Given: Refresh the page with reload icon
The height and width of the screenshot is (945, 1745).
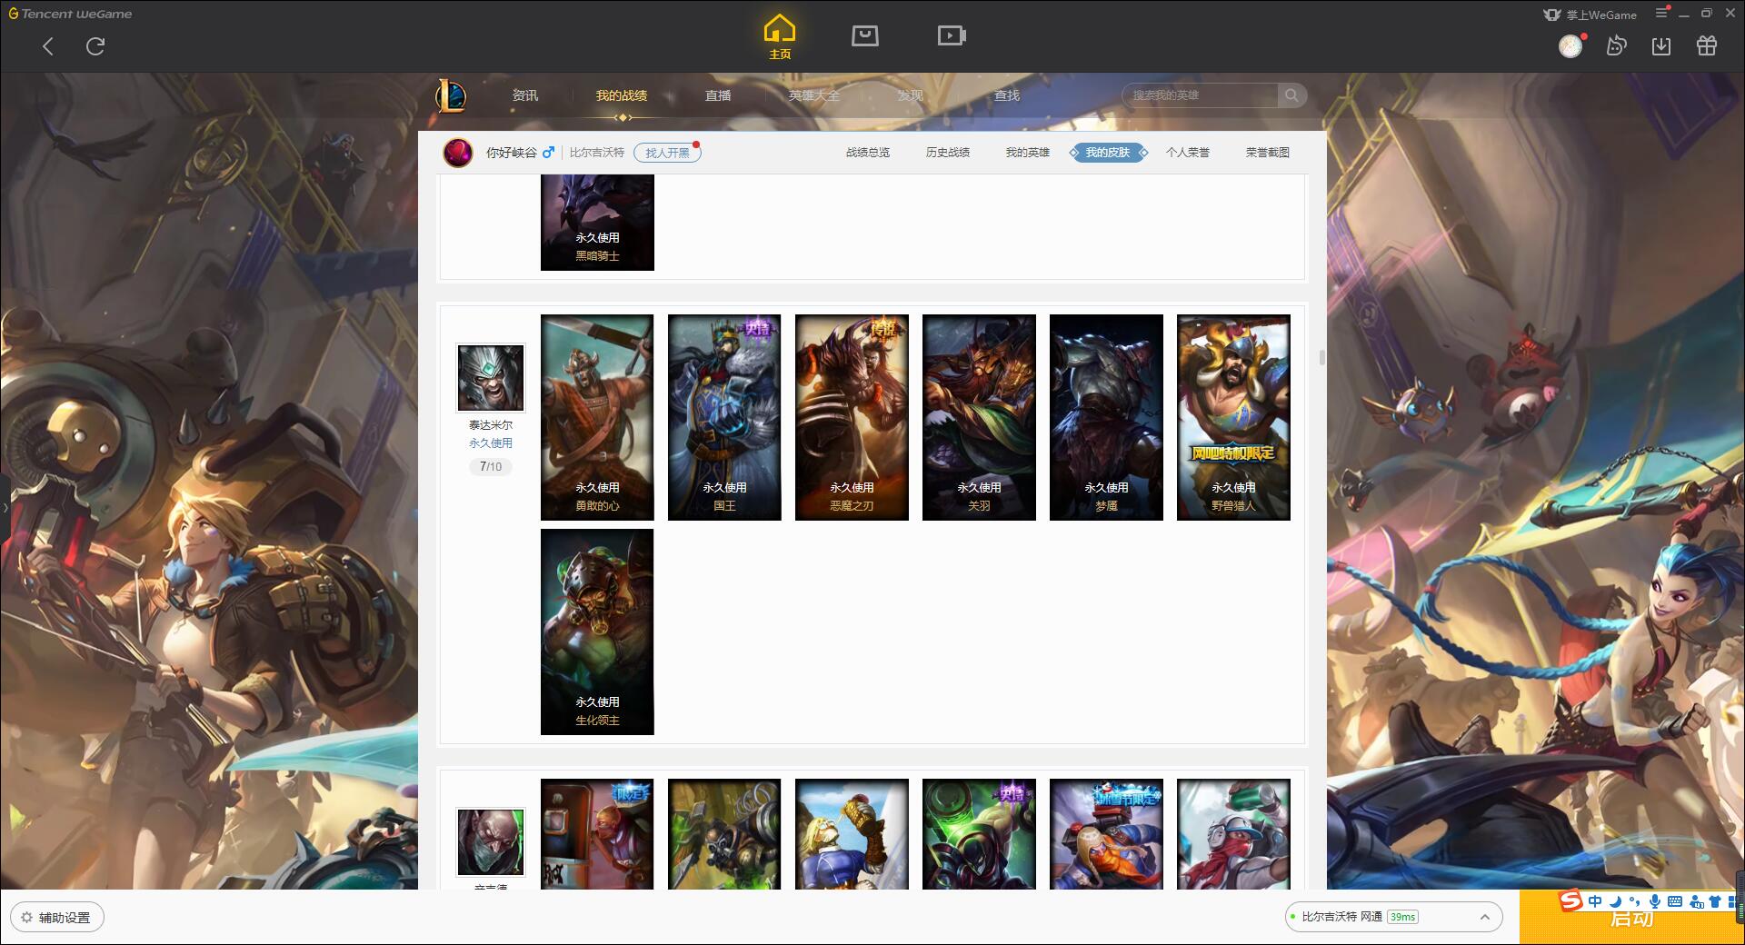Looking at the screenshot, I should [x=95, y=46].
